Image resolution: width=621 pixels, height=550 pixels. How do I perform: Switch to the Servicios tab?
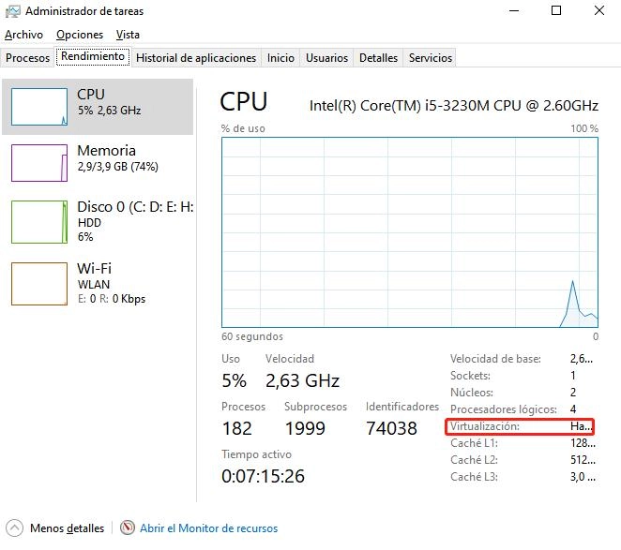[431, 58]
